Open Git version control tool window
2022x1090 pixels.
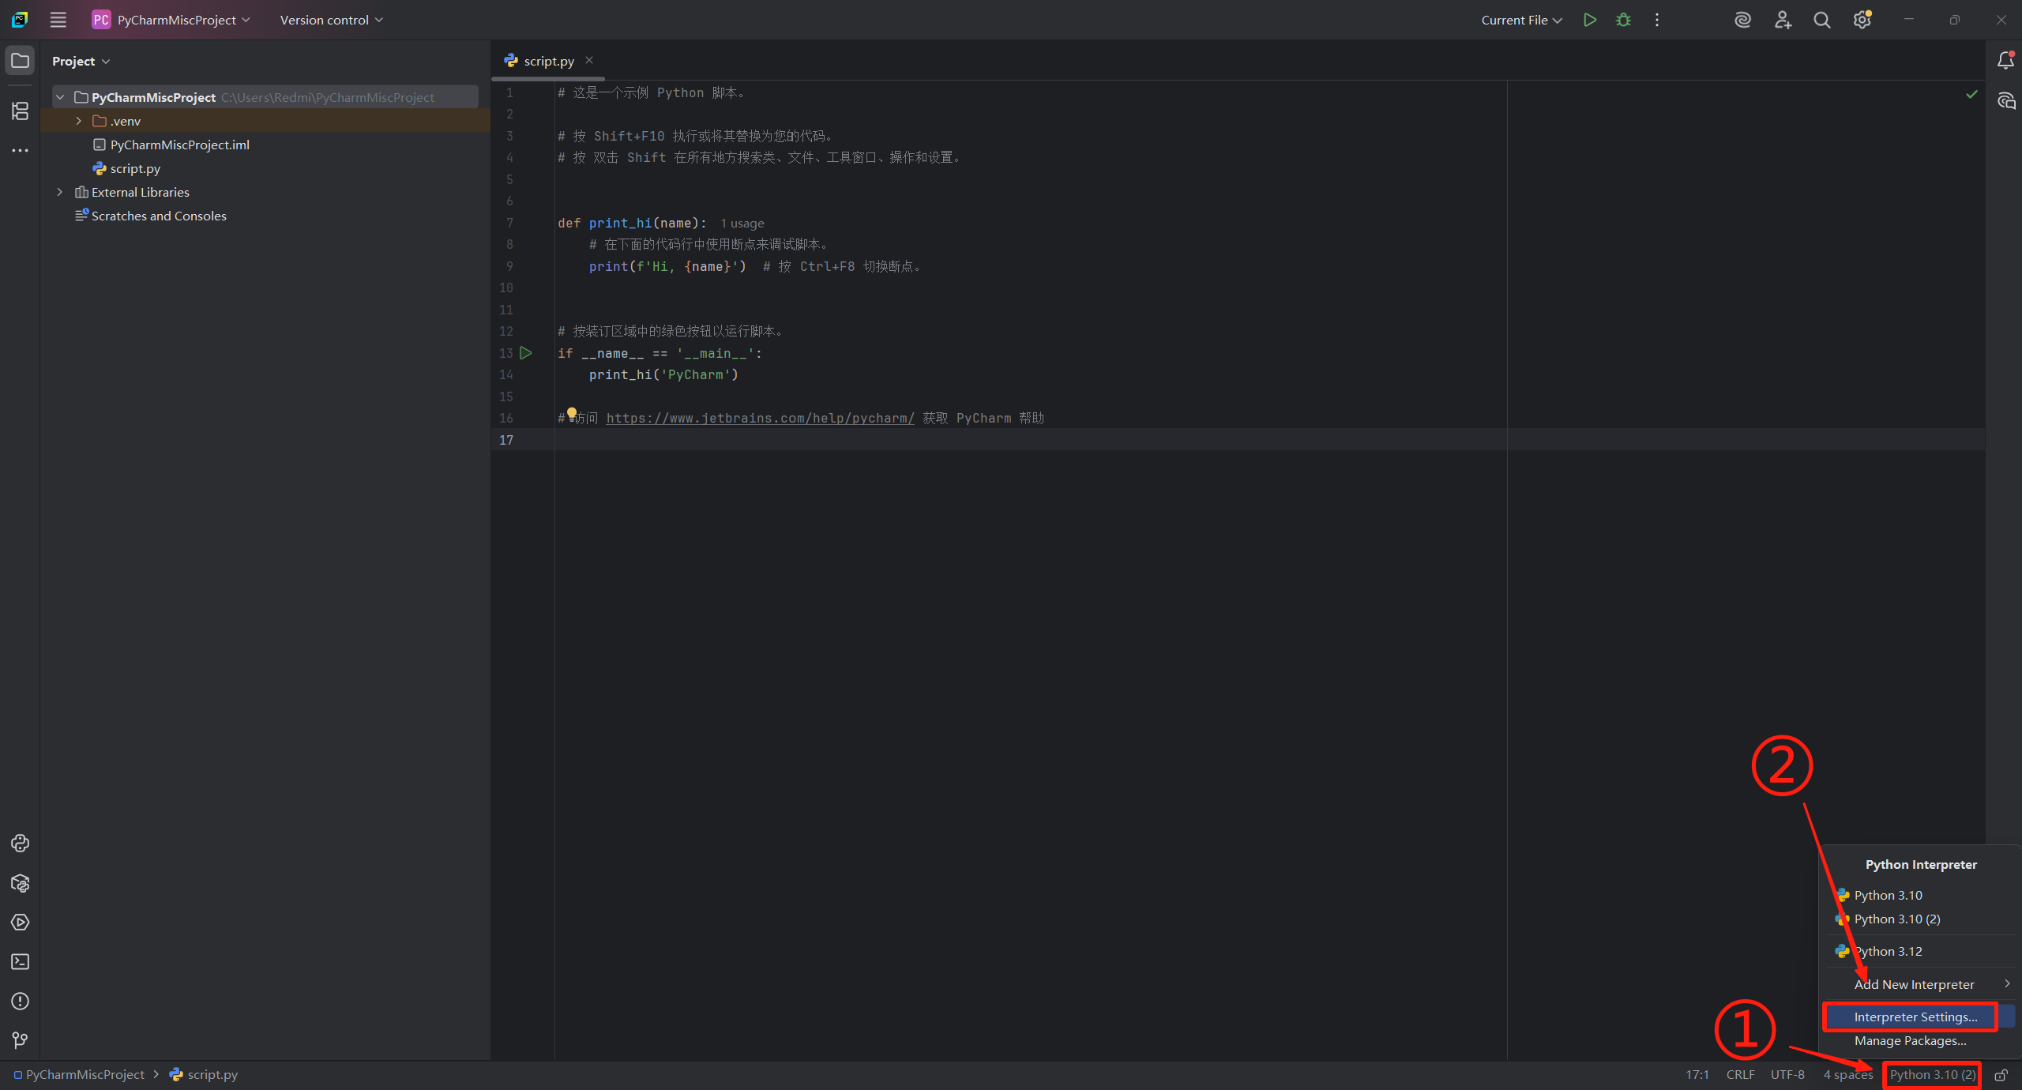[20, 1041]
